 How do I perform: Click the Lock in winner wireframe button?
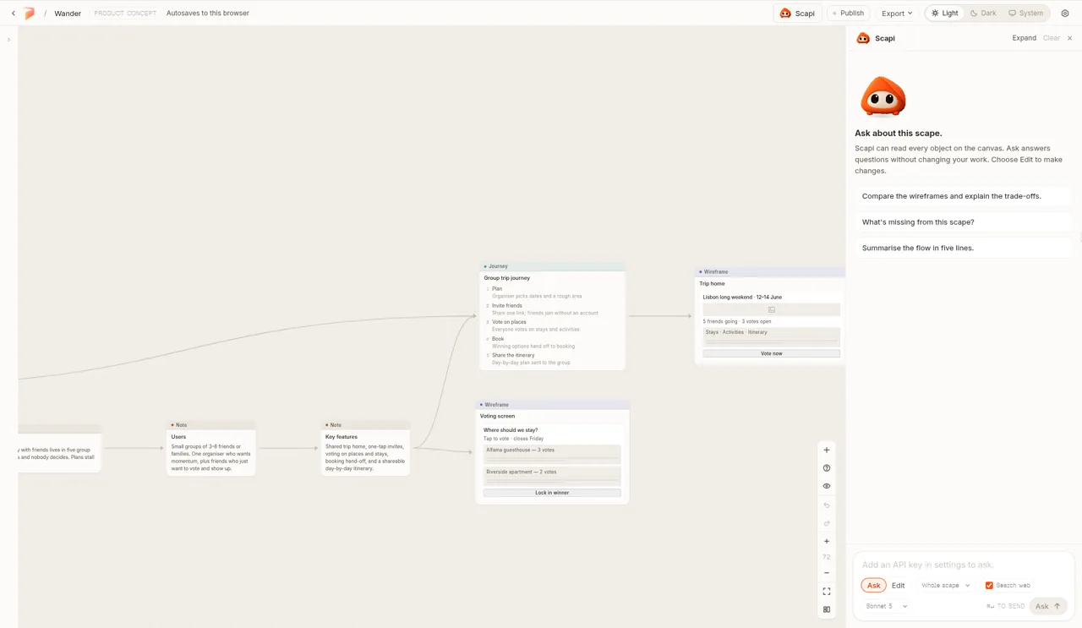coord(552,493)
